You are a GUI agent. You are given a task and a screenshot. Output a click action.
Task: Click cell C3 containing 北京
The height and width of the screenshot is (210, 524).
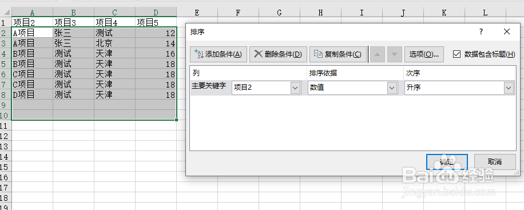(114, 43)
